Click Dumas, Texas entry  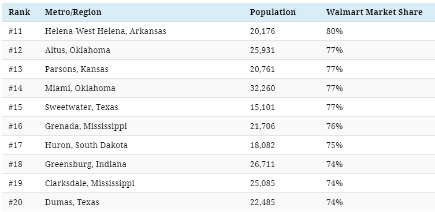point(72,202)
